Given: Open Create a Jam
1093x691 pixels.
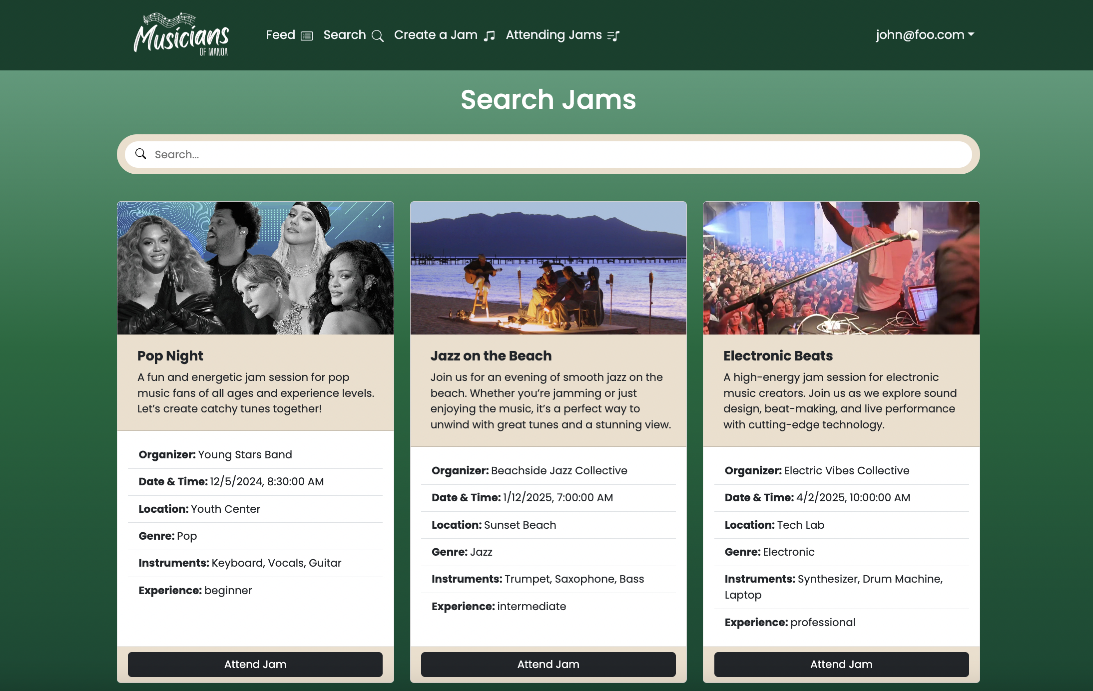Looking at the screenshot, I should tap(435, 34).
